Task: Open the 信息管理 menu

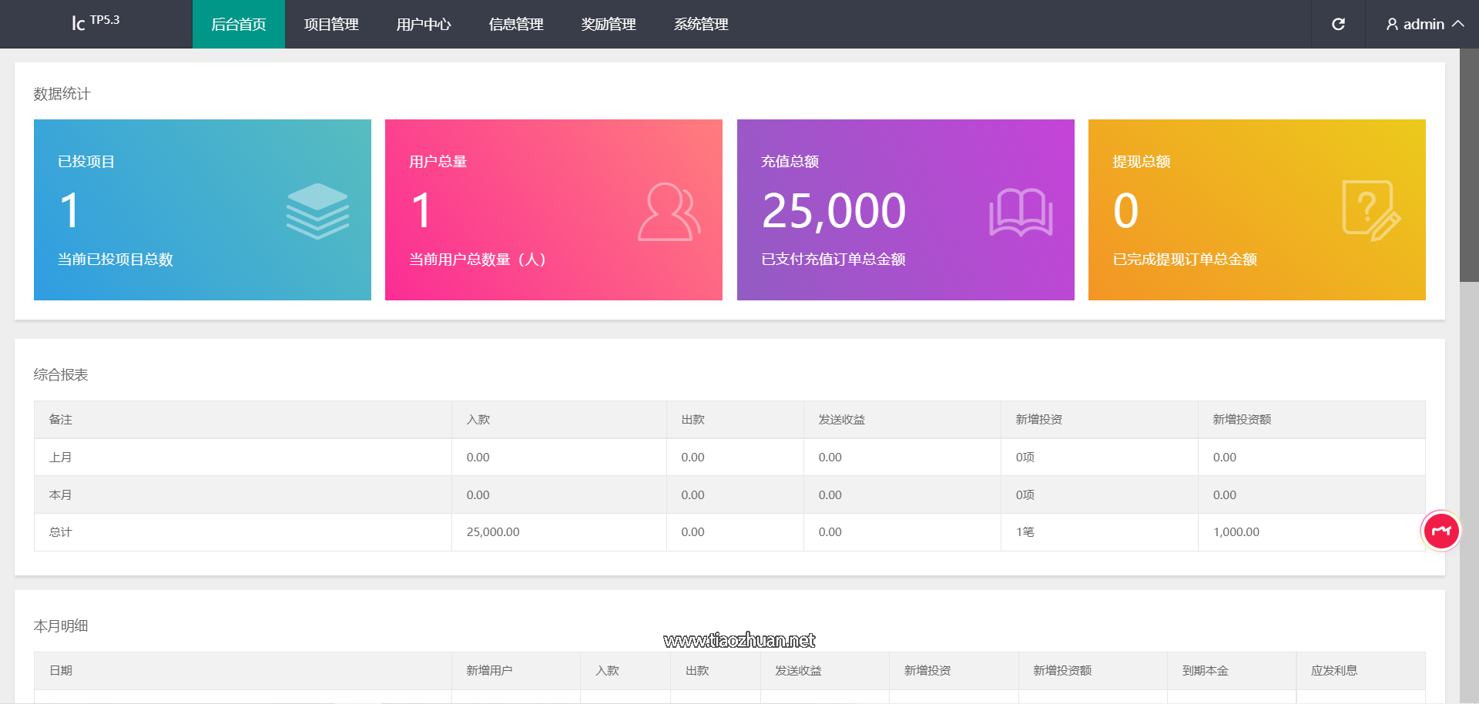Action: point(516,25)
